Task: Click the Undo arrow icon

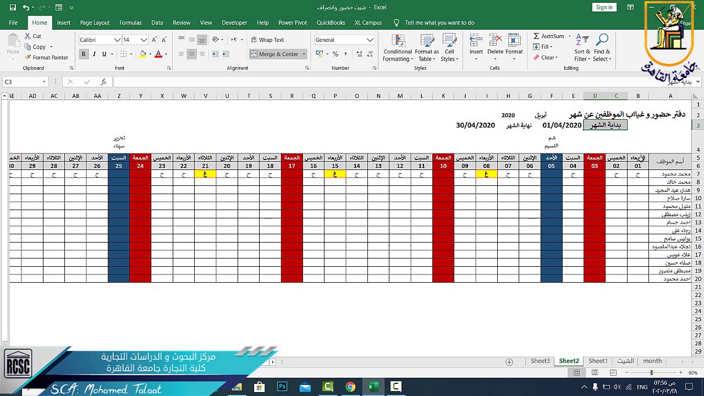Action: click(x=26, y=8)
